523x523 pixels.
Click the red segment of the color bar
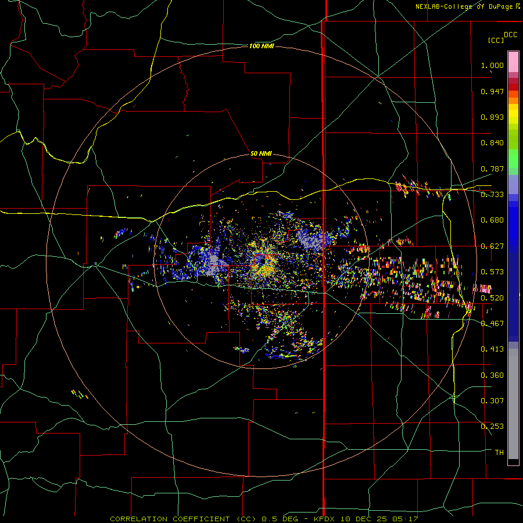pyautogui.click(x=513, y=87)
